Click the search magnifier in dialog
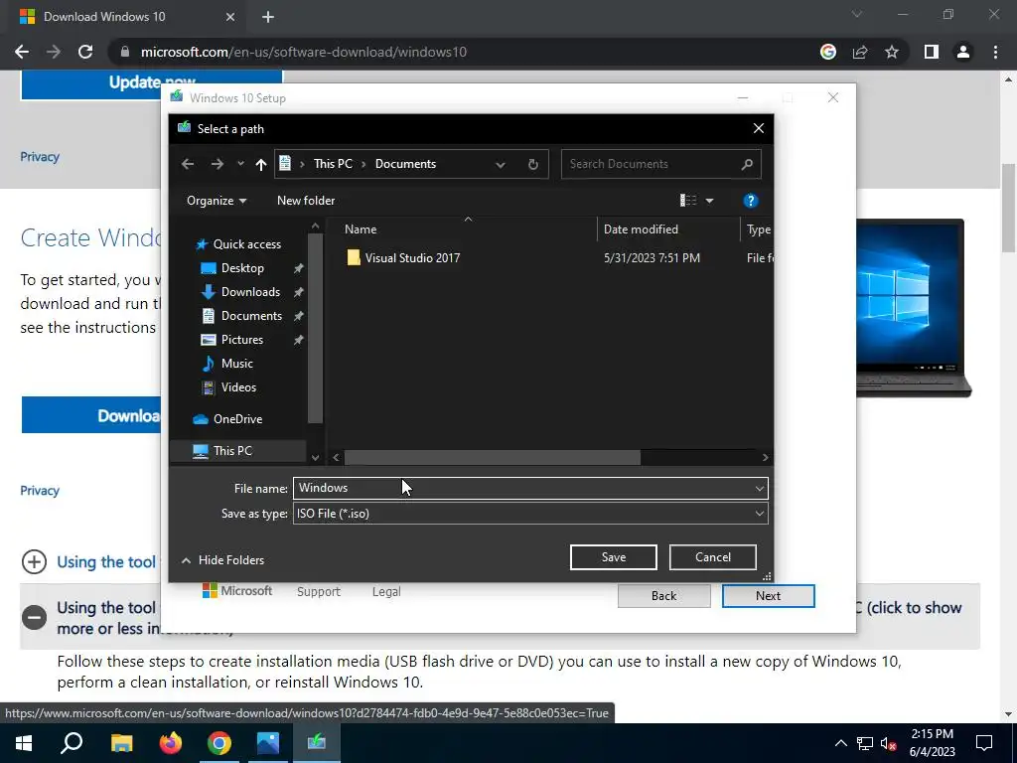This screenshot has height=763, width=1017. (747, 164)
